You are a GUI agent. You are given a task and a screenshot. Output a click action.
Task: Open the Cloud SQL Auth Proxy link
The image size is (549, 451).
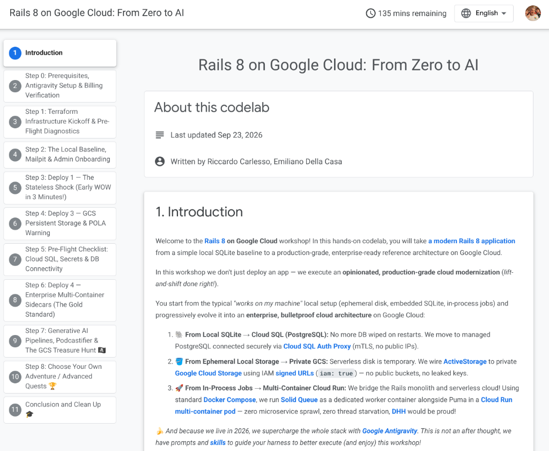pos(317,346)
